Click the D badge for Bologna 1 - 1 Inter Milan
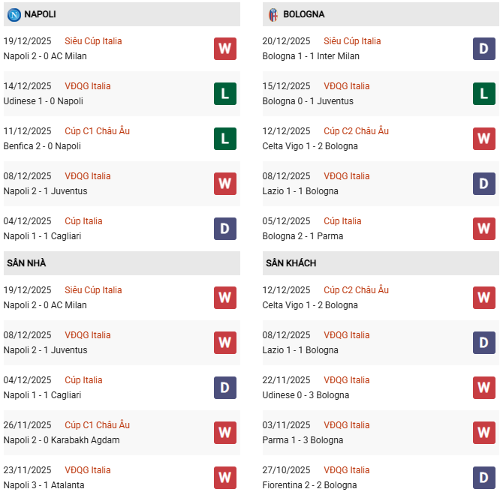Image resolution: width=500 pixels, height=495 pixels. (x=483, y=49)
